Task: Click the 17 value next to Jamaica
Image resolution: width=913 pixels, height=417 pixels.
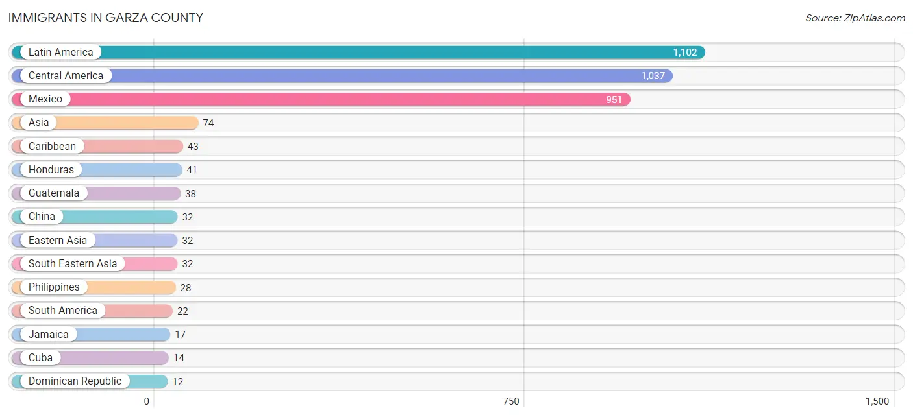Action: tap(180, 335)
